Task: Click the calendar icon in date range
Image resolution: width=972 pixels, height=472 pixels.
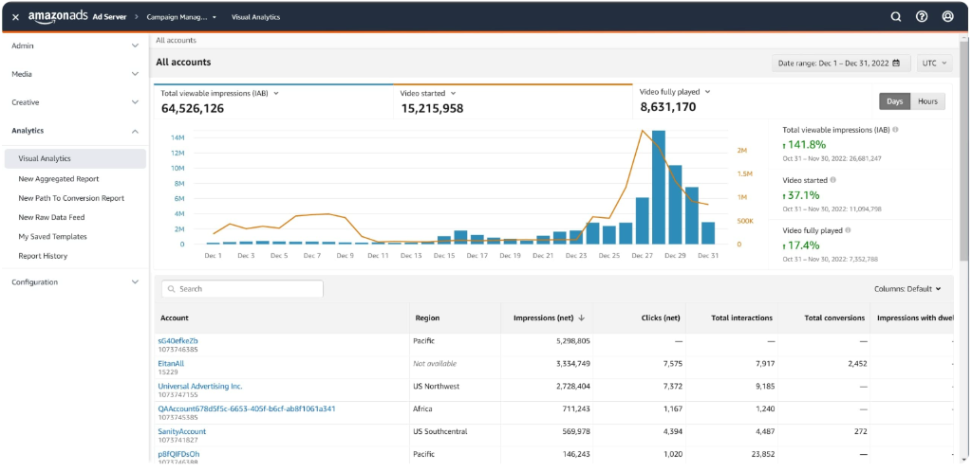Action: 896,64
